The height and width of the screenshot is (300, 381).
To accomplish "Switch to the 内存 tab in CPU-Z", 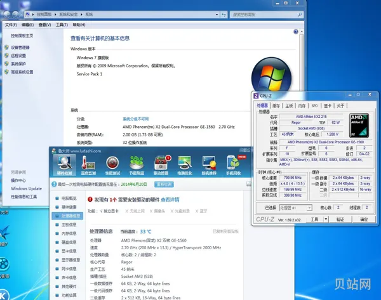I will (x=302, y=106).
